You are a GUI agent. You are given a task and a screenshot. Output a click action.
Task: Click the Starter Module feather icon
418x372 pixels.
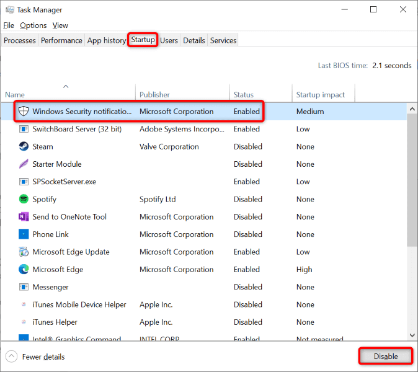click(x=24, y=164)
